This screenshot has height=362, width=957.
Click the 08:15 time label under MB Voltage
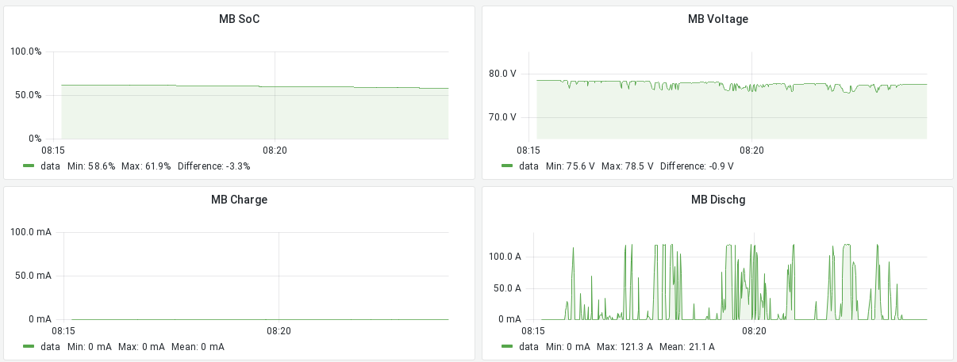point(528,150)
